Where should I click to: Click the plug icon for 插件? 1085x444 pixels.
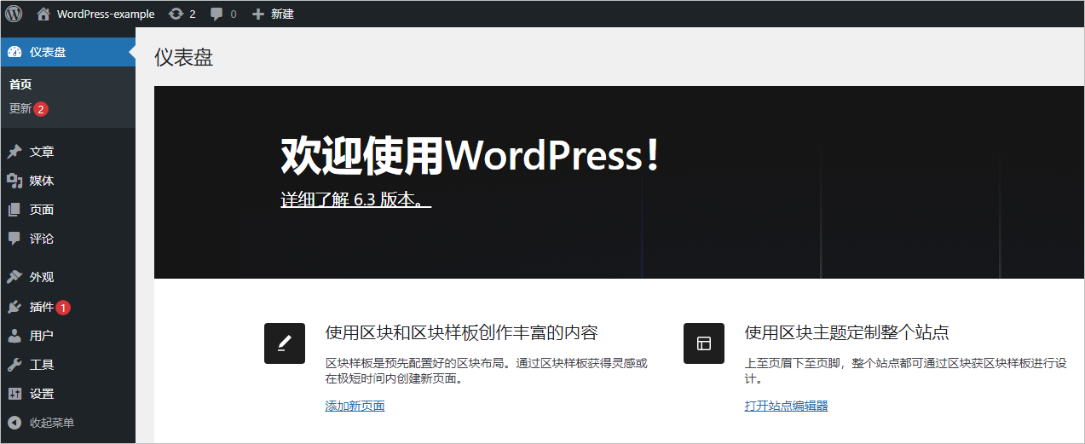pyautogui.click(x=14, y=307)
